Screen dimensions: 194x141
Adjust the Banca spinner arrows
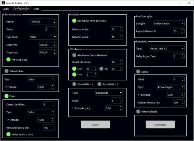point(55,22)
